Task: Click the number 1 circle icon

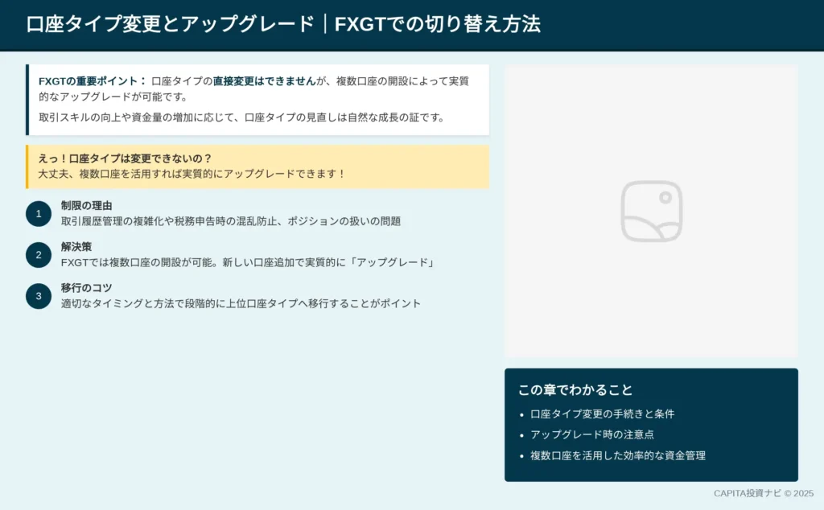Action: (x=38, y=214)
